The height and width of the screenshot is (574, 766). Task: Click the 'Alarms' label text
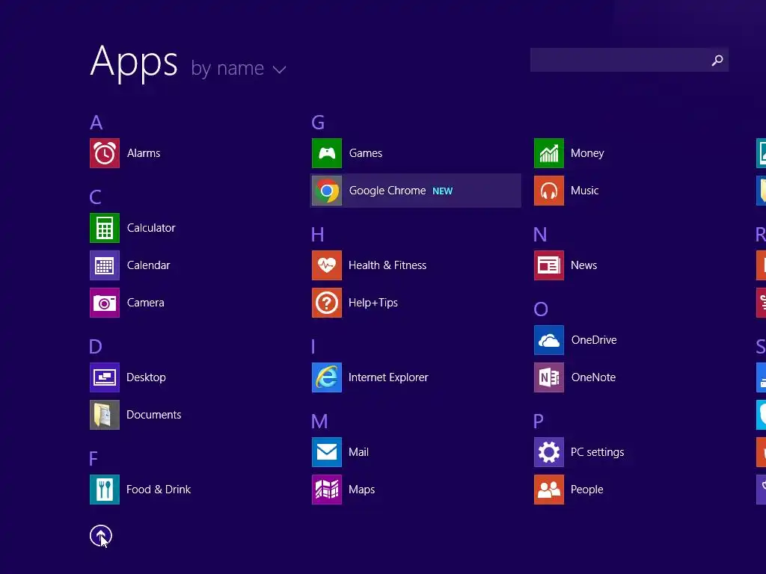(144, 153)
